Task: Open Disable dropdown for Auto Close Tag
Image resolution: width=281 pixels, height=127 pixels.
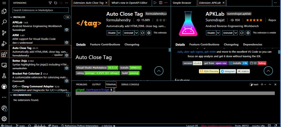Action: (119, 33)
